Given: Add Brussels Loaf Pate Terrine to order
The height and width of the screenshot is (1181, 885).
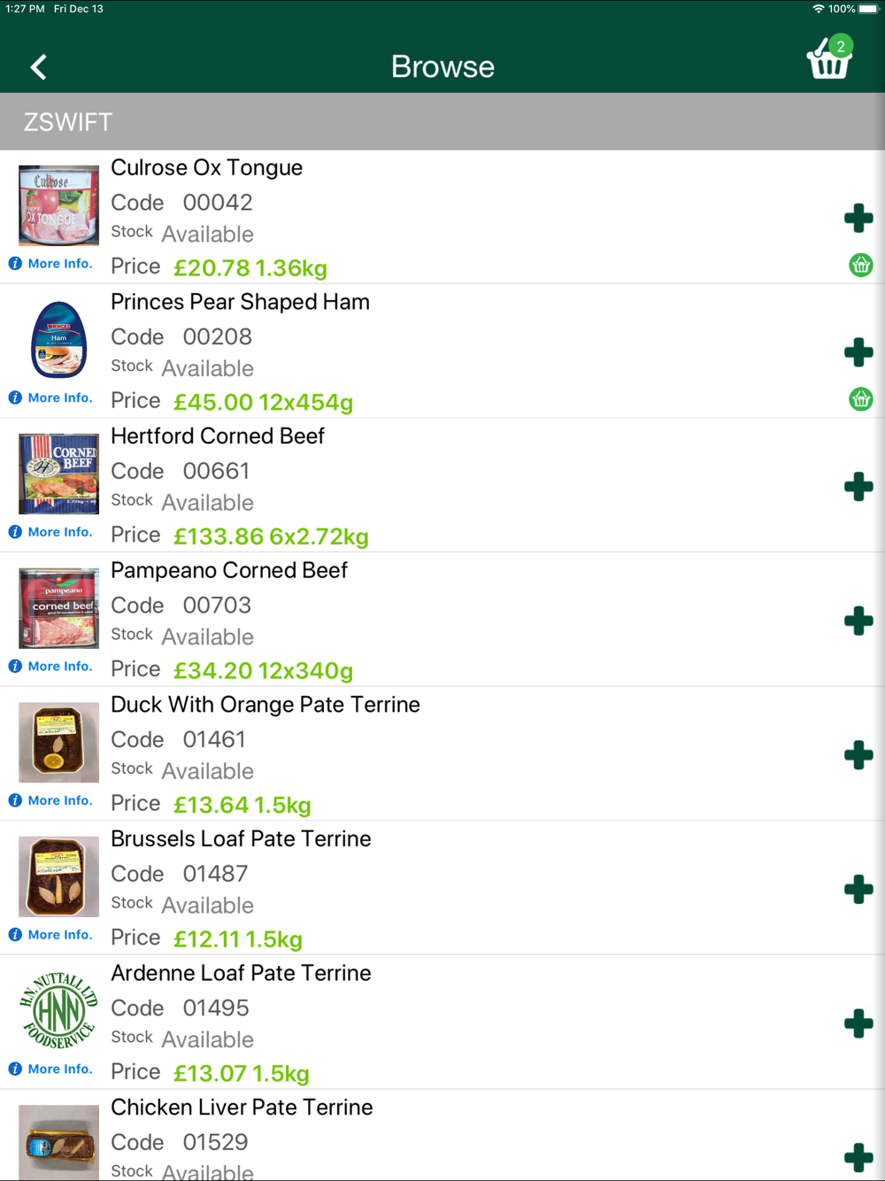Looking at the screenshot, I should [858, 890].
